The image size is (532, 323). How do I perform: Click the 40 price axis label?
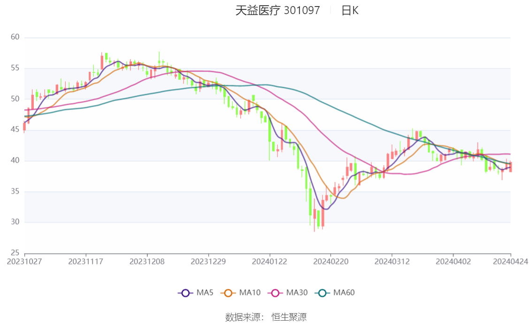15,161
